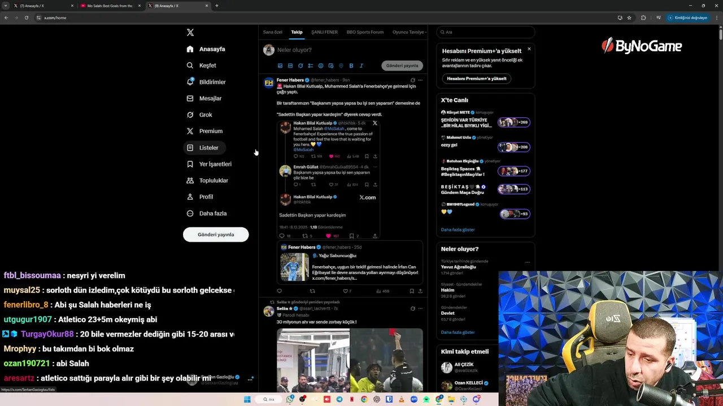Viewport: 723px width, 406px height.
Task: Expand the Daha fazla menu
Action: point(207,213)
